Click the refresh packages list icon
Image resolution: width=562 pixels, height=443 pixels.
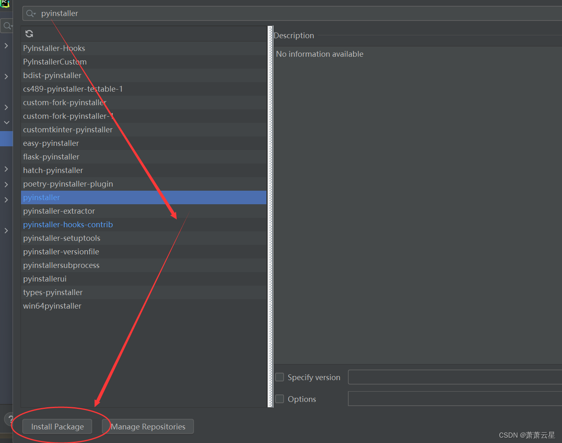coord(29,34)
